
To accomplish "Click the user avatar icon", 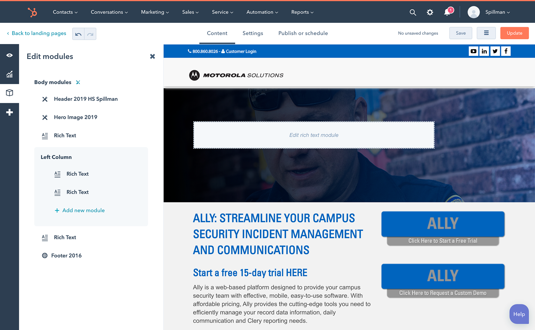I will click(473, 12).
